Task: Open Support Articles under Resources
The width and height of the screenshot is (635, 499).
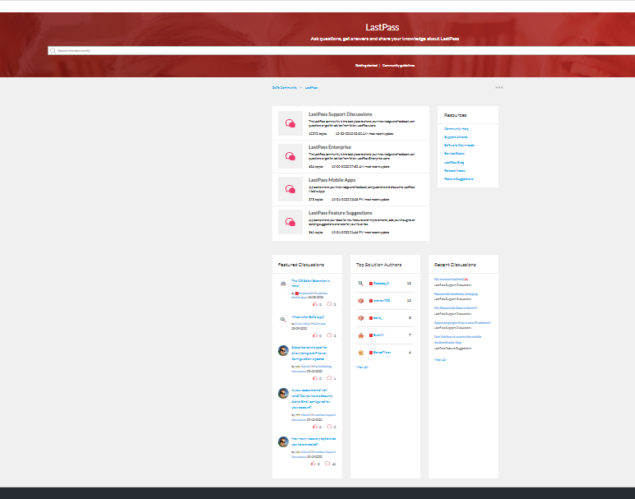Action: tap(456, 136)
